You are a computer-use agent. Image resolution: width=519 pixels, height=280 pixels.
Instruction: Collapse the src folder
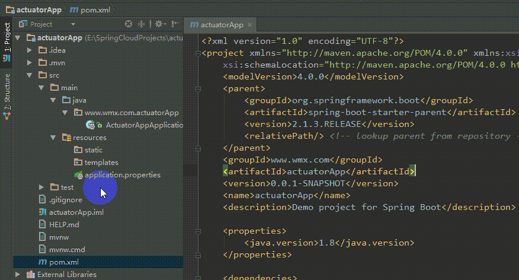point(30,75)
